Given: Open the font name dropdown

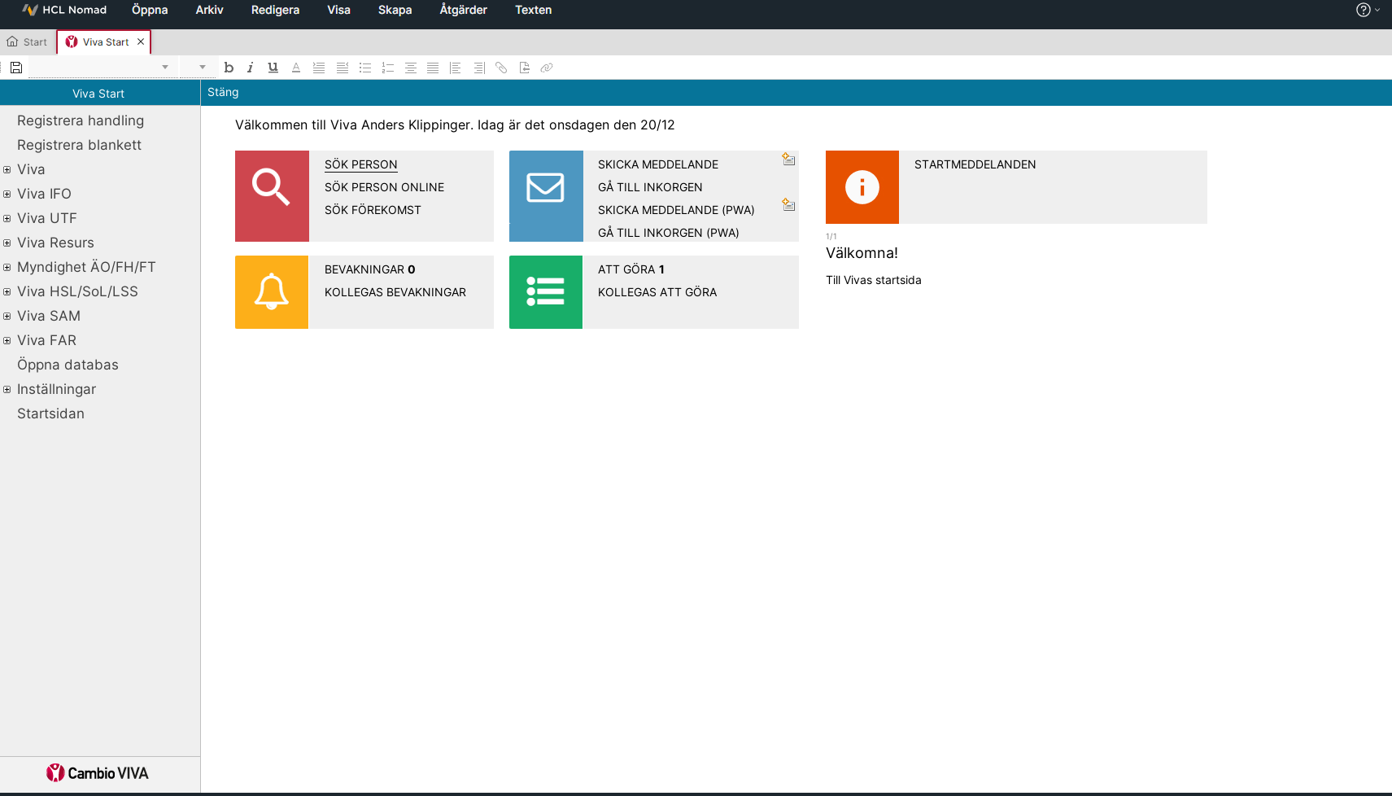Looking at the screenshot, I should click(x=165, y=68).
